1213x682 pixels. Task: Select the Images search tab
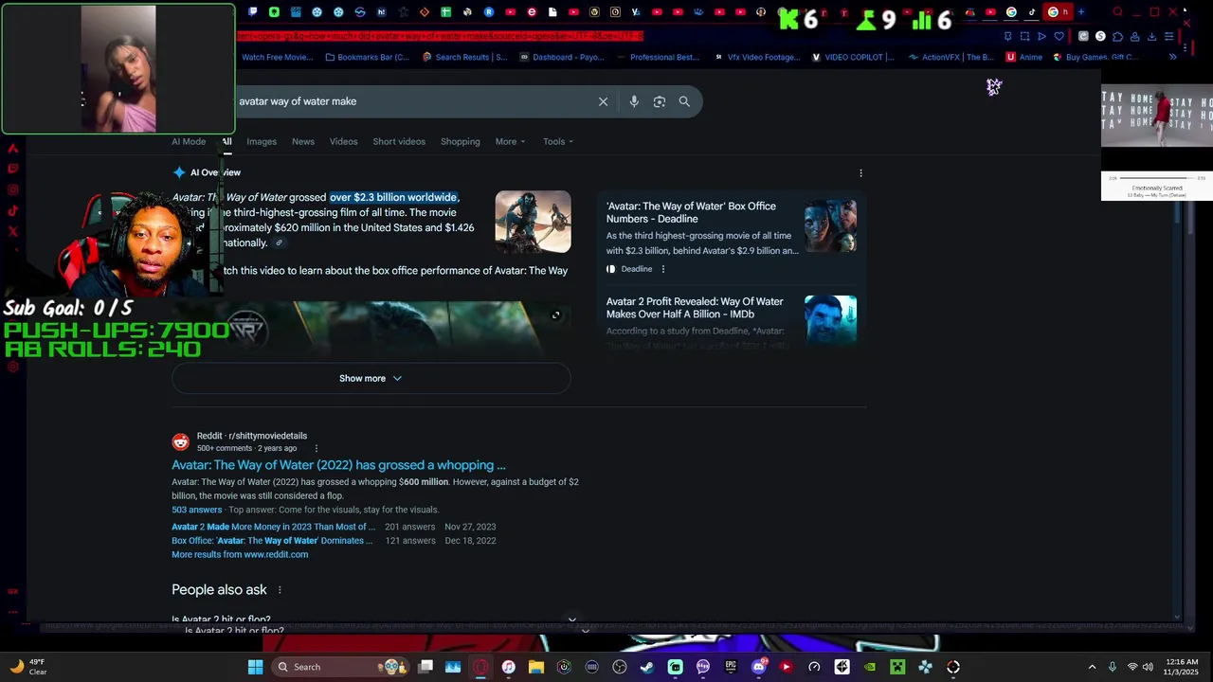click(262, 142)
